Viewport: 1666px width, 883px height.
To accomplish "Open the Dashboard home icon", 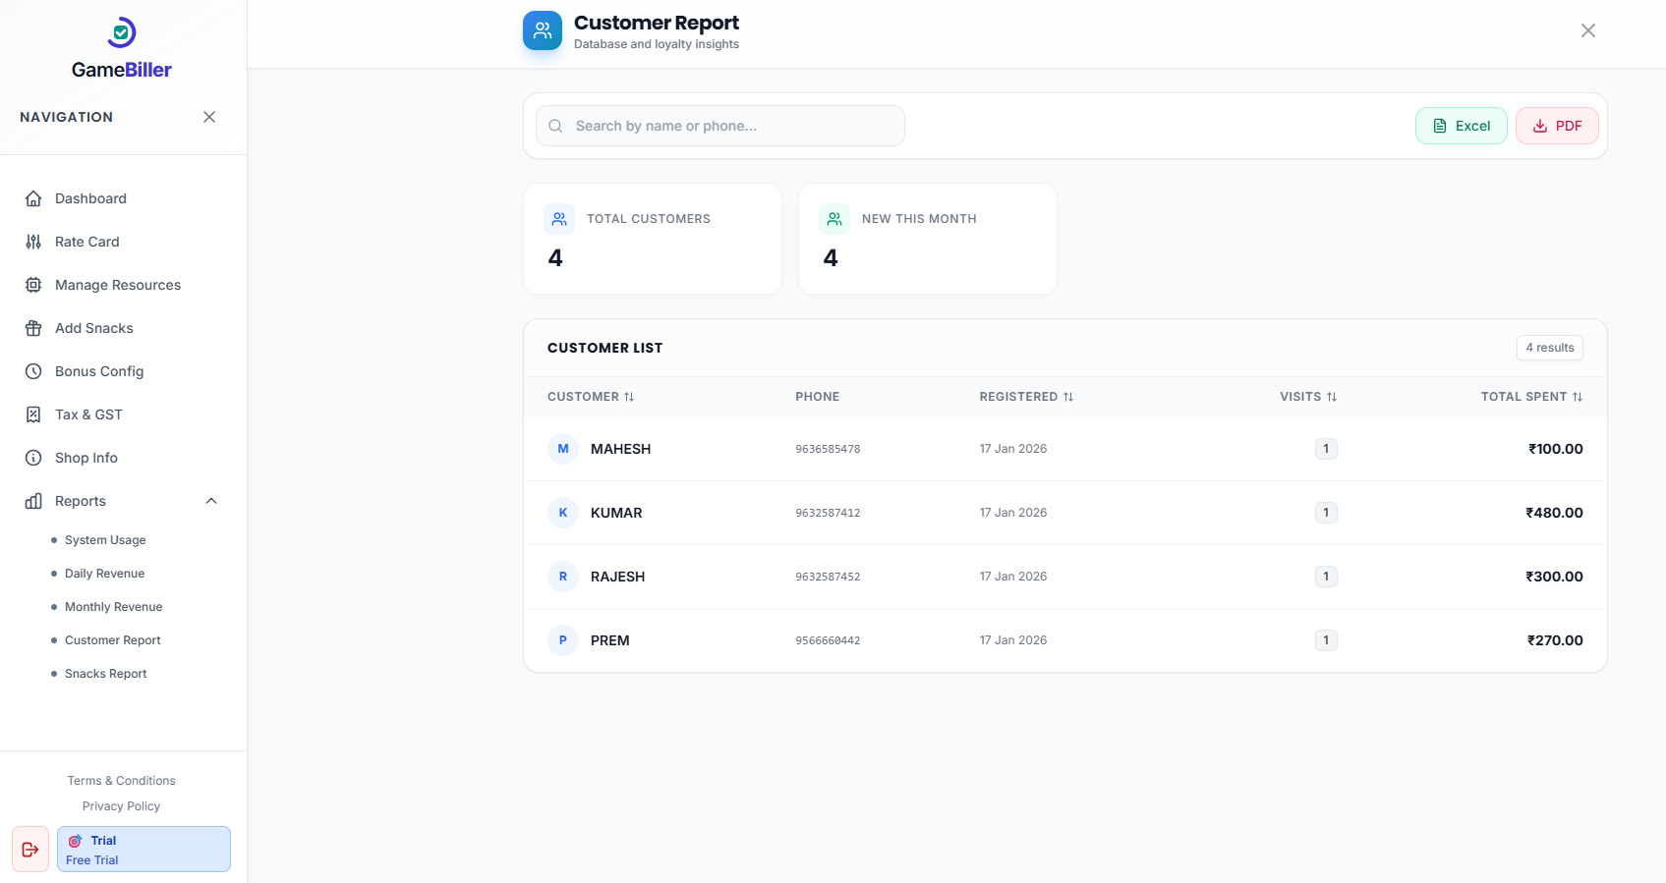I will 33,198.
